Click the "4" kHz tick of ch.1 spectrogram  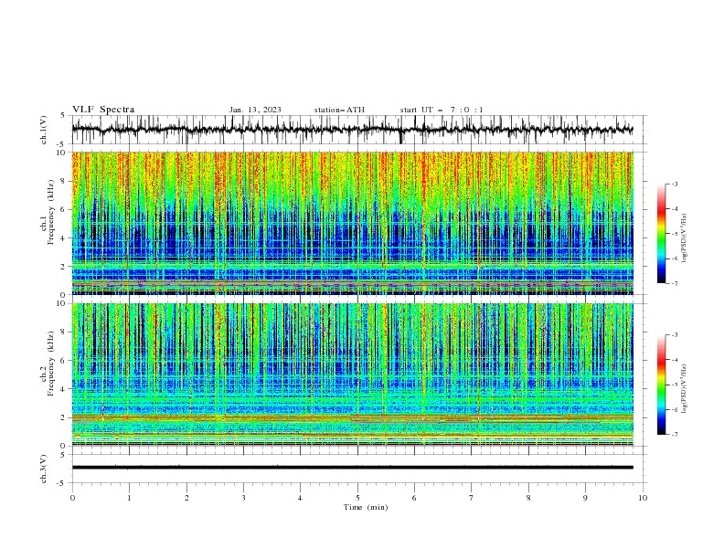click(x=64, y=238)
